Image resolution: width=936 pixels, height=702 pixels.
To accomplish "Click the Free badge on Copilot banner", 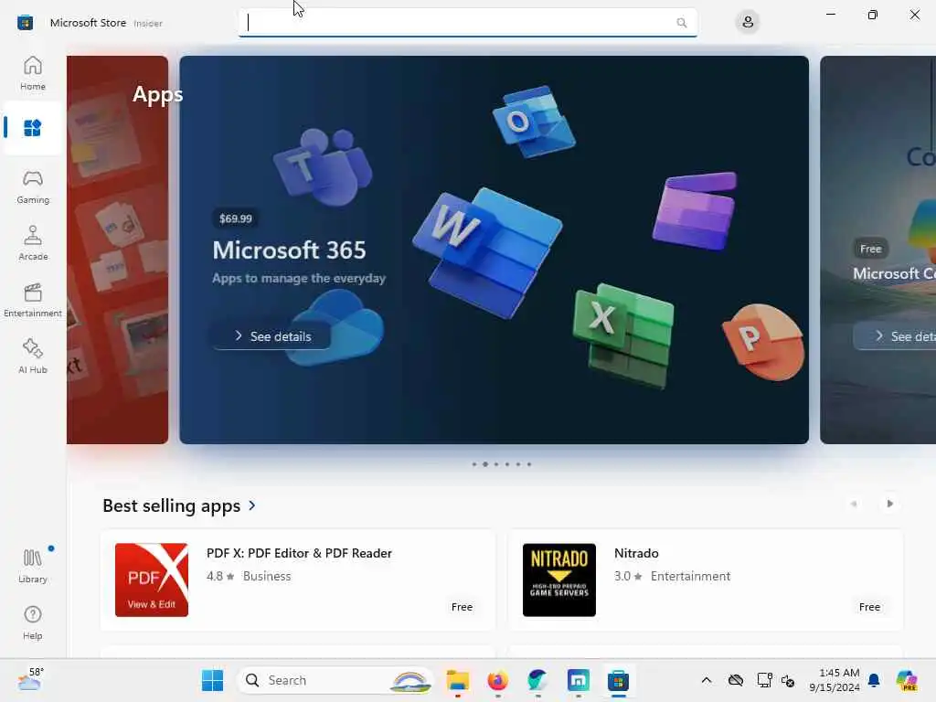I will (x=870, y=249).
